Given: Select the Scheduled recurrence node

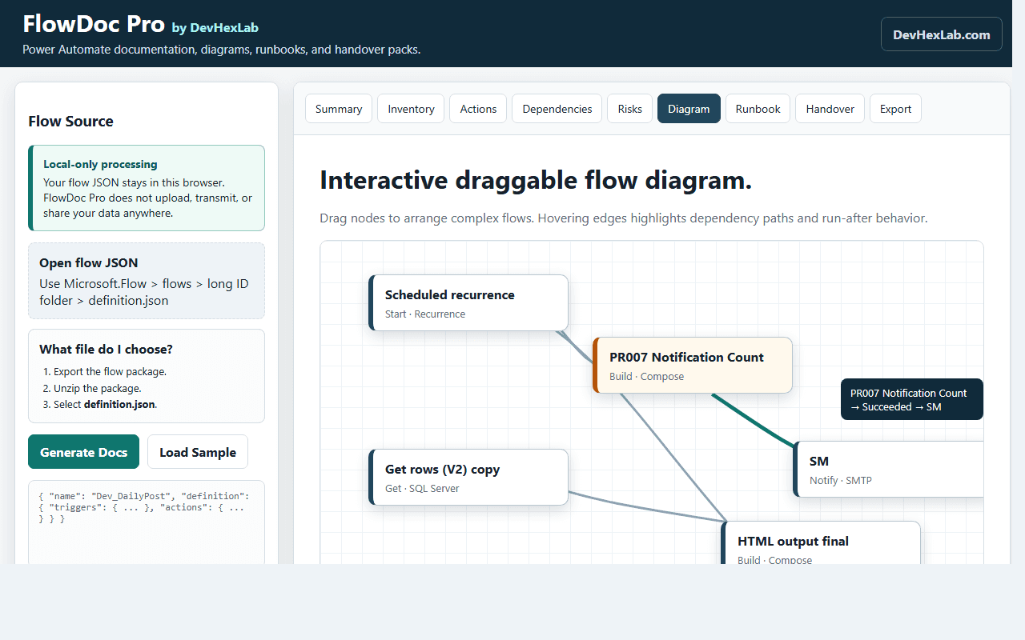Looking at the screenshot, I should tap(468, 303).
